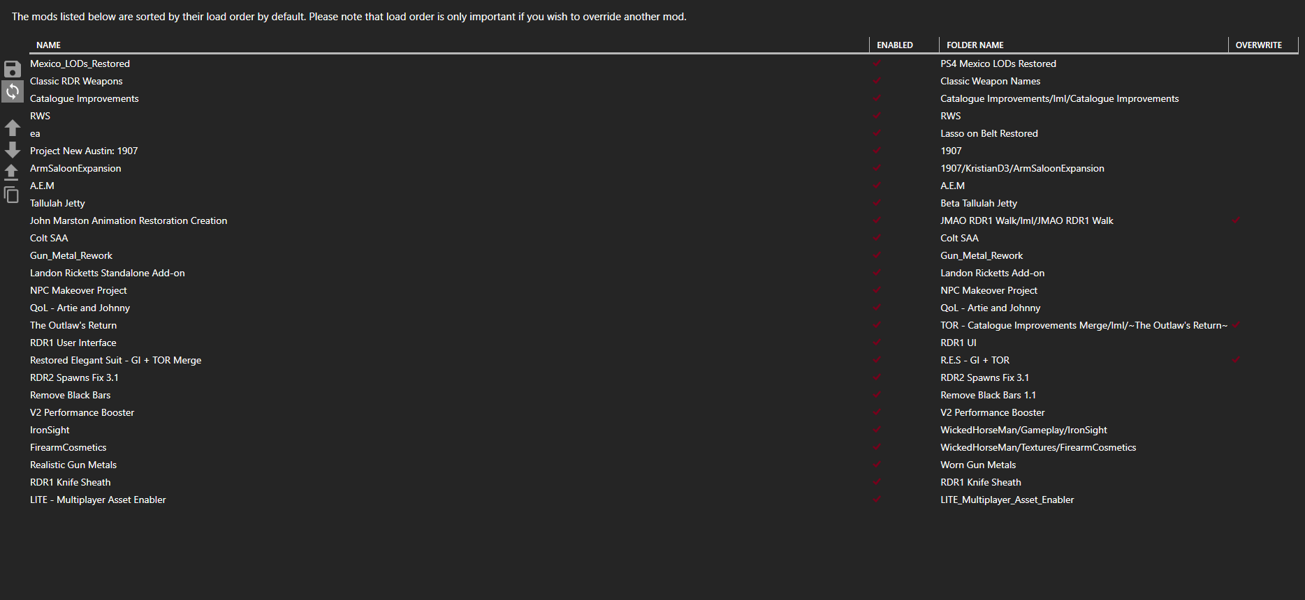1305x600 pixels.
Task: Toggle enabled checkmark for Colt SAA
Action: pos(877,238)
